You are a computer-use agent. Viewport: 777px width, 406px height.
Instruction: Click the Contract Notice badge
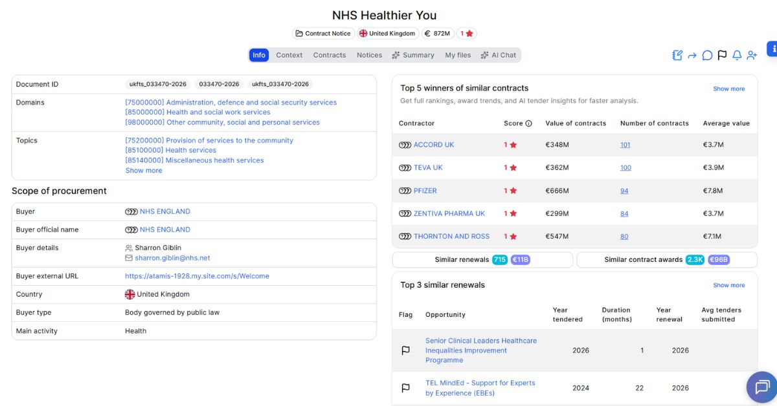click(322, 34)
